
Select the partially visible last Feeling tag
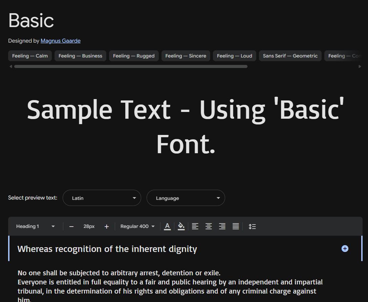(343, 56)
